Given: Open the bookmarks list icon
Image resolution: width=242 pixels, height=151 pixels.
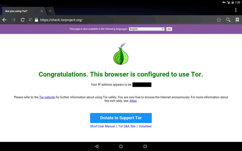Looking at the screenshot, I should [x=237, y=20].
